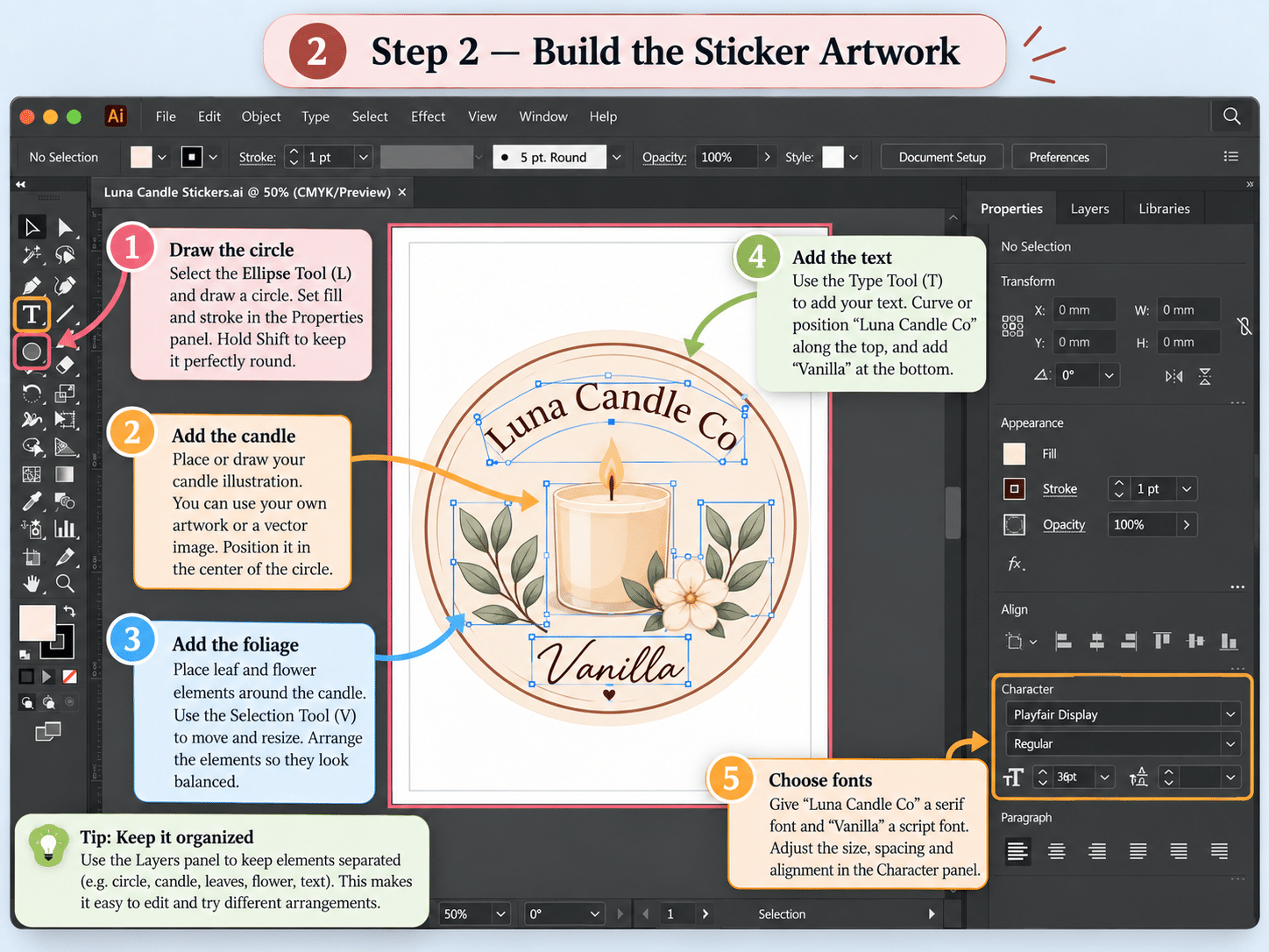This screenshot has height=952, width=1269.
Task: Select the Zoom tool magnifier
Action: [65, 583]
